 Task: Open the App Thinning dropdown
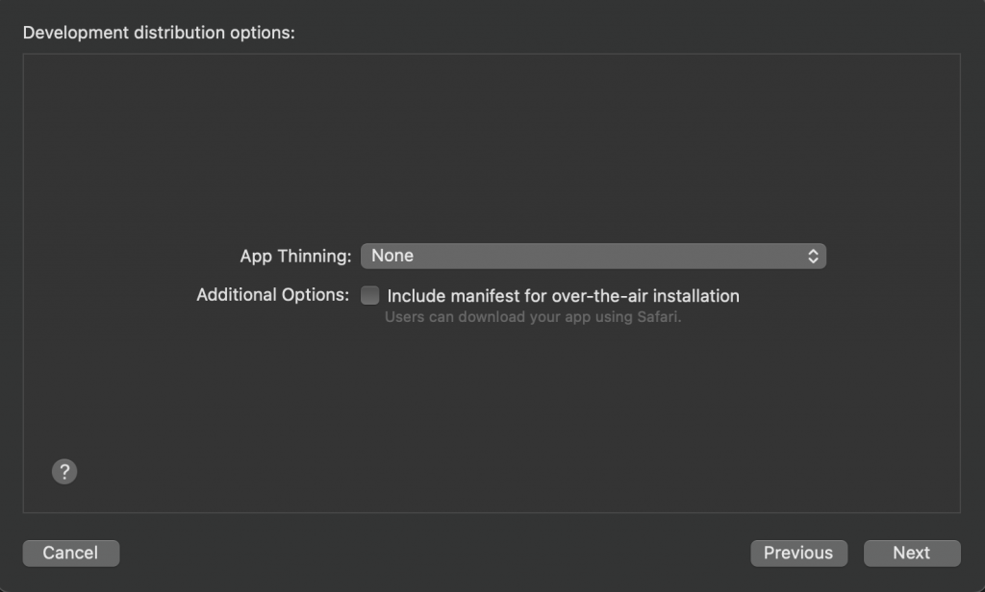pos(593,256)
